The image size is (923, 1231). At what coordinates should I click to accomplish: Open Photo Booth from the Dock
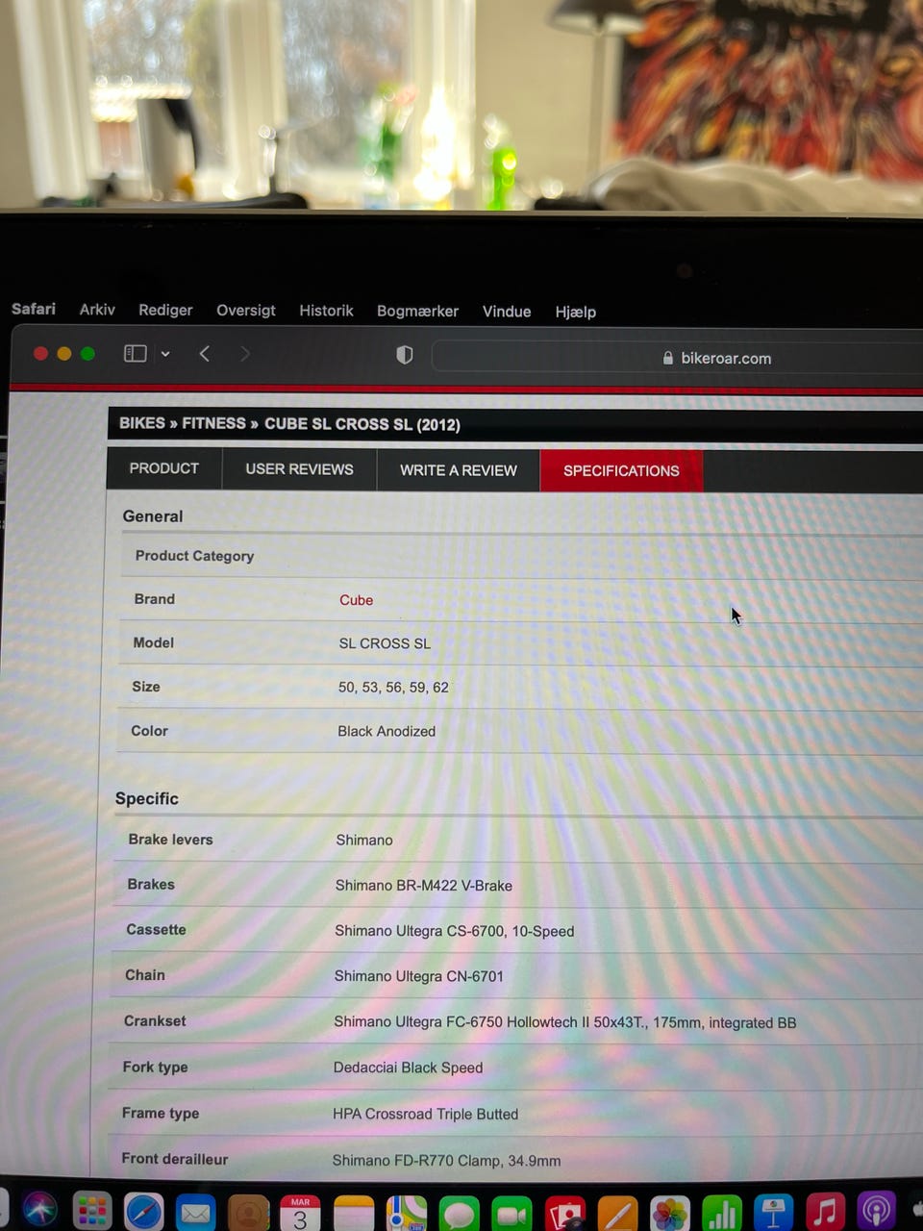coord(564,1214)
